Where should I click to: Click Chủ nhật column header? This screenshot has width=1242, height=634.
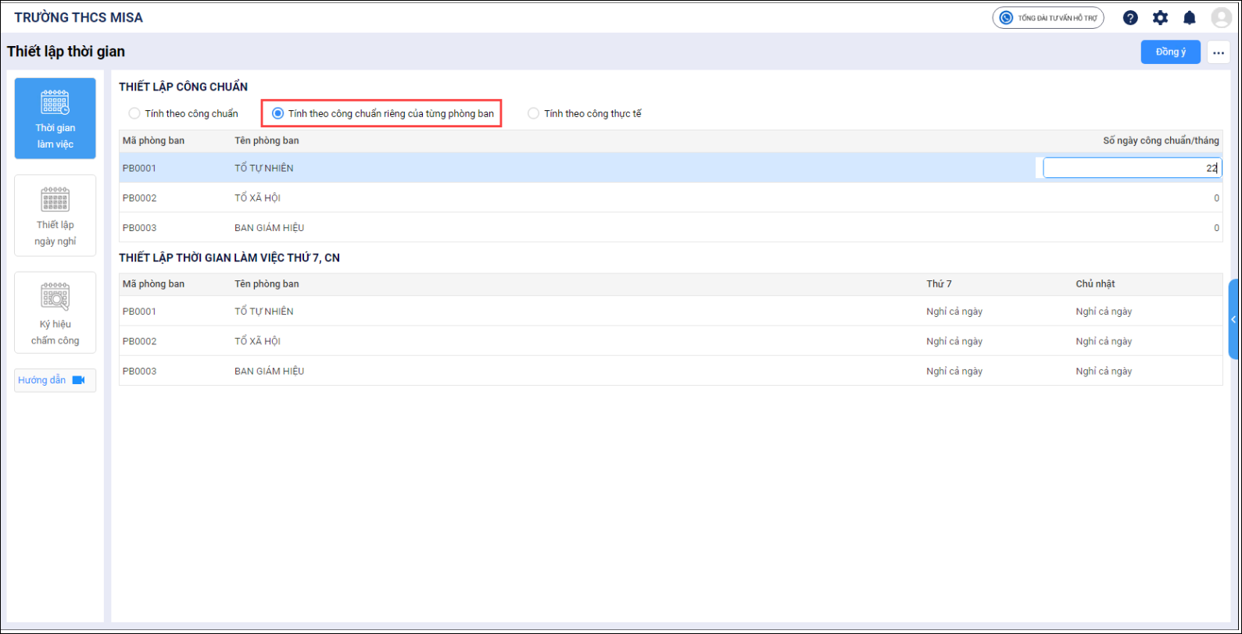click(x=1095, y=284)
